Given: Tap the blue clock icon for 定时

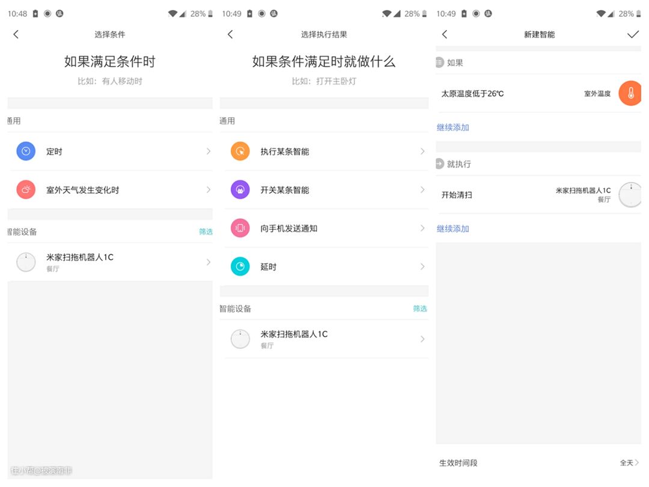Looking at the screenshot, I should tap(26, 152).
